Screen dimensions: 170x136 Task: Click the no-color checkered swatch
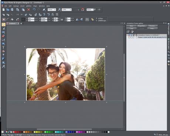(3, 132)
